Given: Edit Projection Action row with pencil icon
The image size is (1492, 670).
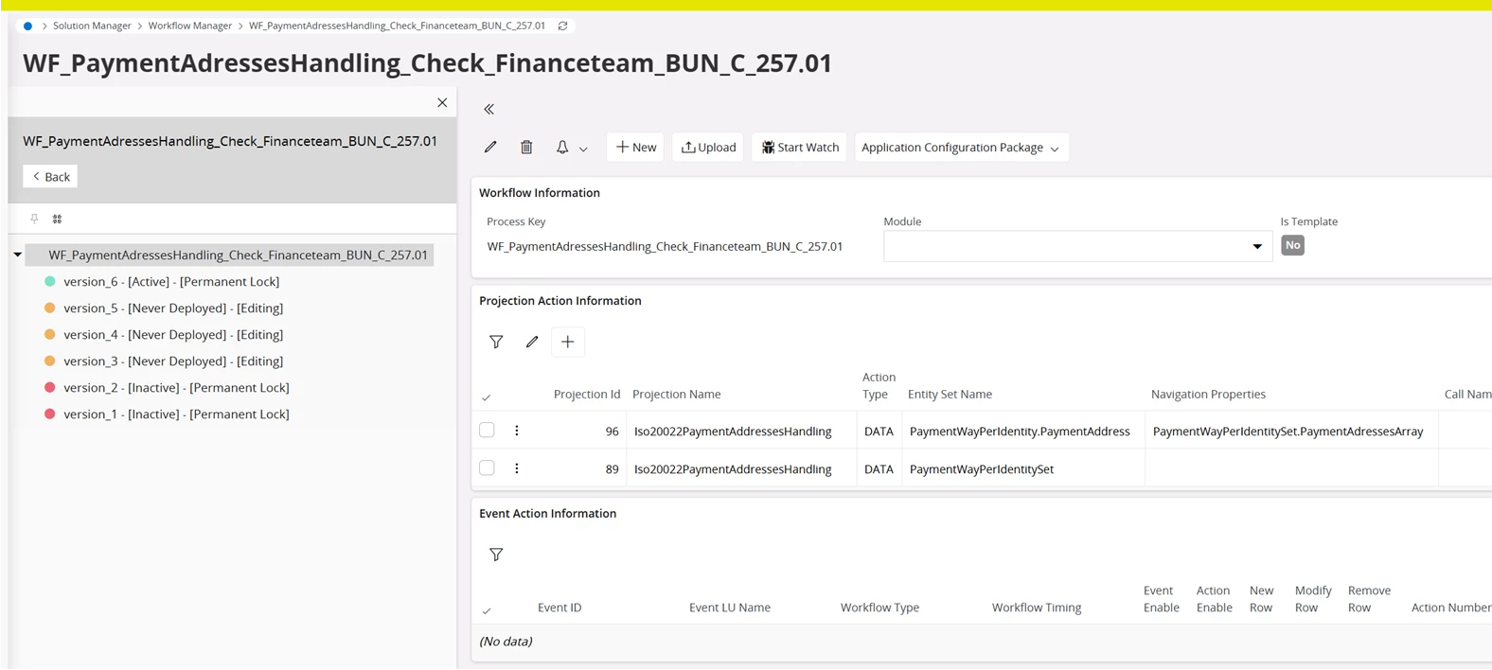Looking at the screenshot, I should coord(532,342).
